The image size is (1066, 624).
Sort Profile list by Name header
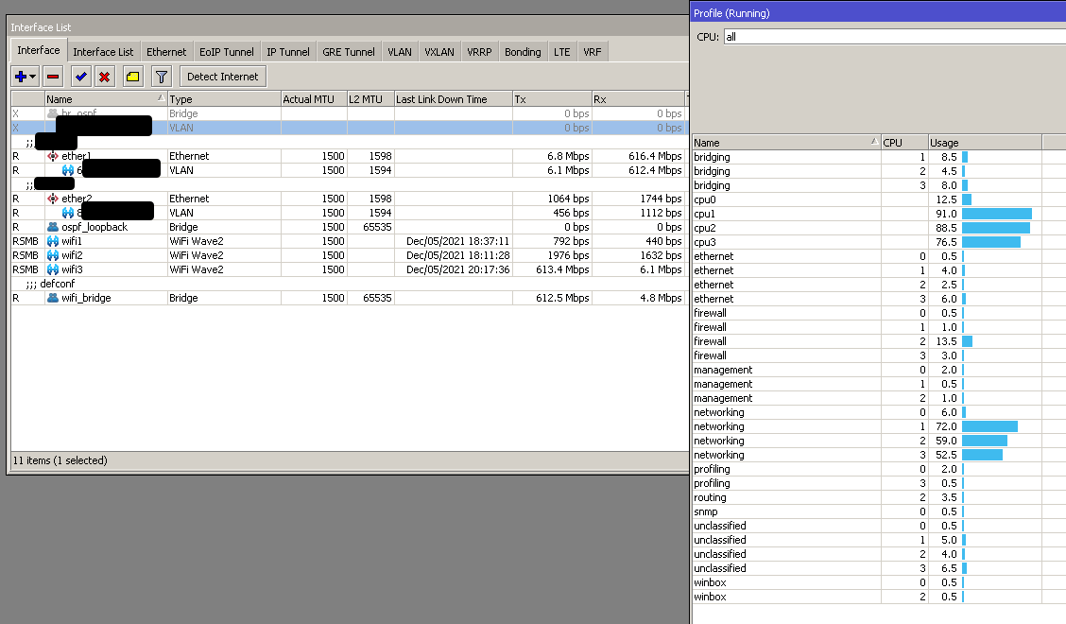[x=786, y=143]
